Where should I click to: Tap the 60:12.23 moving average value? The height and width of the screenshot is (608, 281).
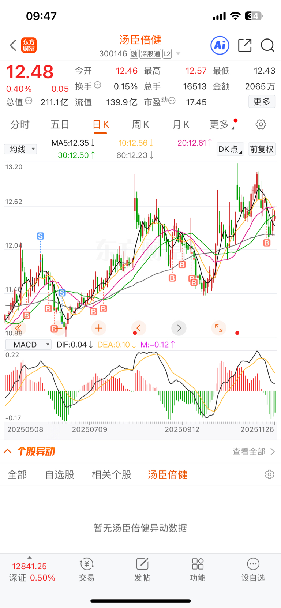point(135,155)
